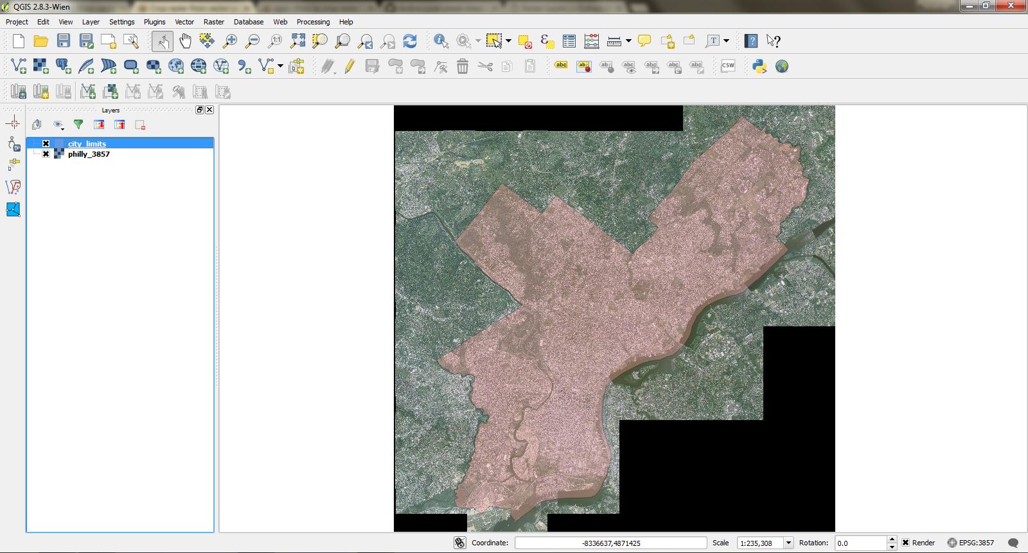Click the Zoom Out magnifier tool
Viewport: 1028px width, 553px height.
pyautogui.click(x=253, y=42)
